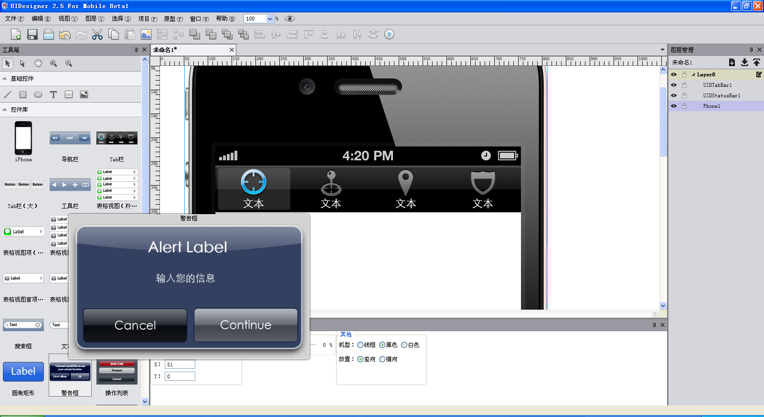The image size is (764, 417).
Task: Click the Copy pages icon
Action: [x=114, y=34]
